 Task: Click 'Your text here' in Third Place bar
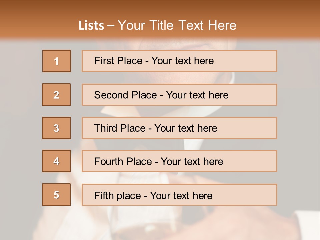point(186,128)
